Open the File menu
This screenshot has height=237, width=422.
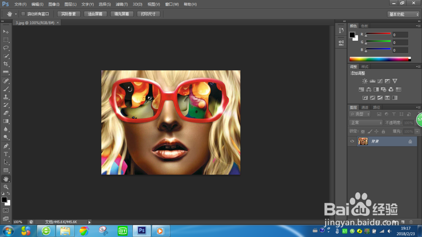(x=20, y=4)
